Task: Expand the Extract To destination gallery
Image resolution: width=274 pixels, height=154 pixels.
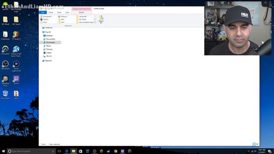Action: click(95, 23)
